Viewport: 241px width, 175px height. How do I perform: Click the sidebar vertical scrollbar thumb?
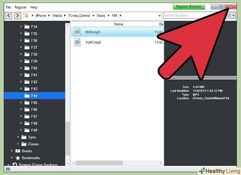[x=68, y=139]
